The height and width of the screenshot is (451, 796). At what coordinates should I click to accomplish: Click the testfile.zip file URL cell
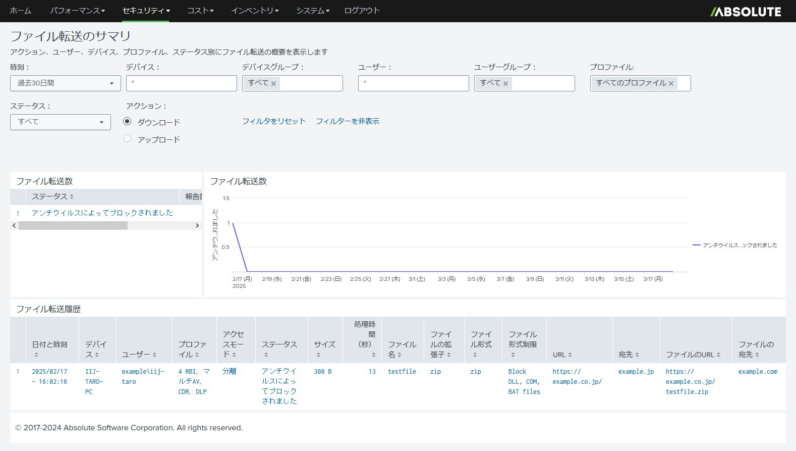[691, 381]
